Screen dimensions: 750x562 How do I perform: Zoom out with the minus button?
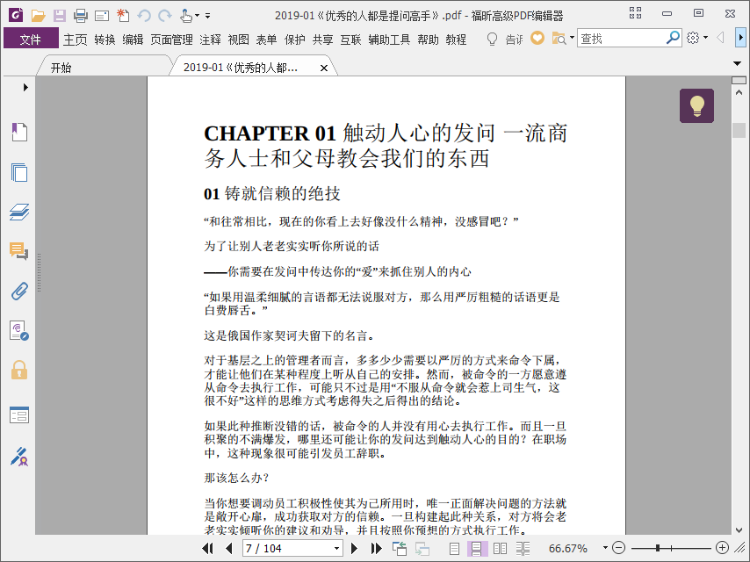618,548
